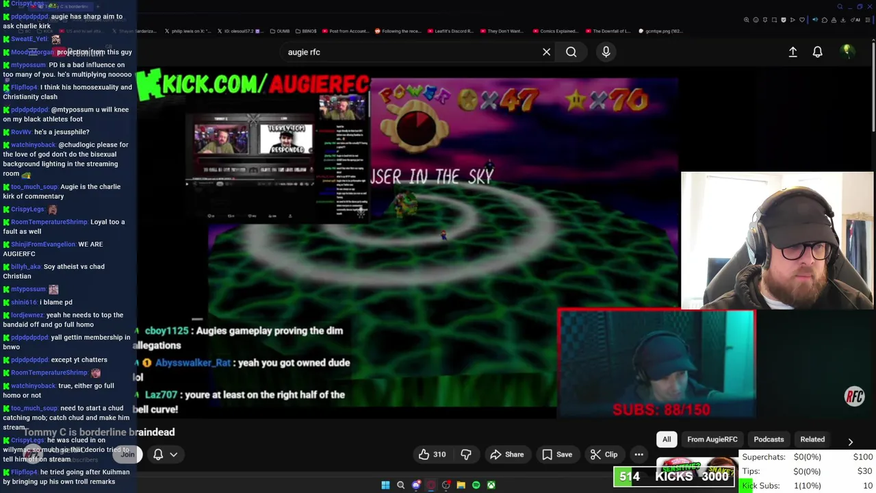Open the YouTube notifications bell
Image resolution: width=876 pixels, height=493 pixels.
(x=817, y=52)
